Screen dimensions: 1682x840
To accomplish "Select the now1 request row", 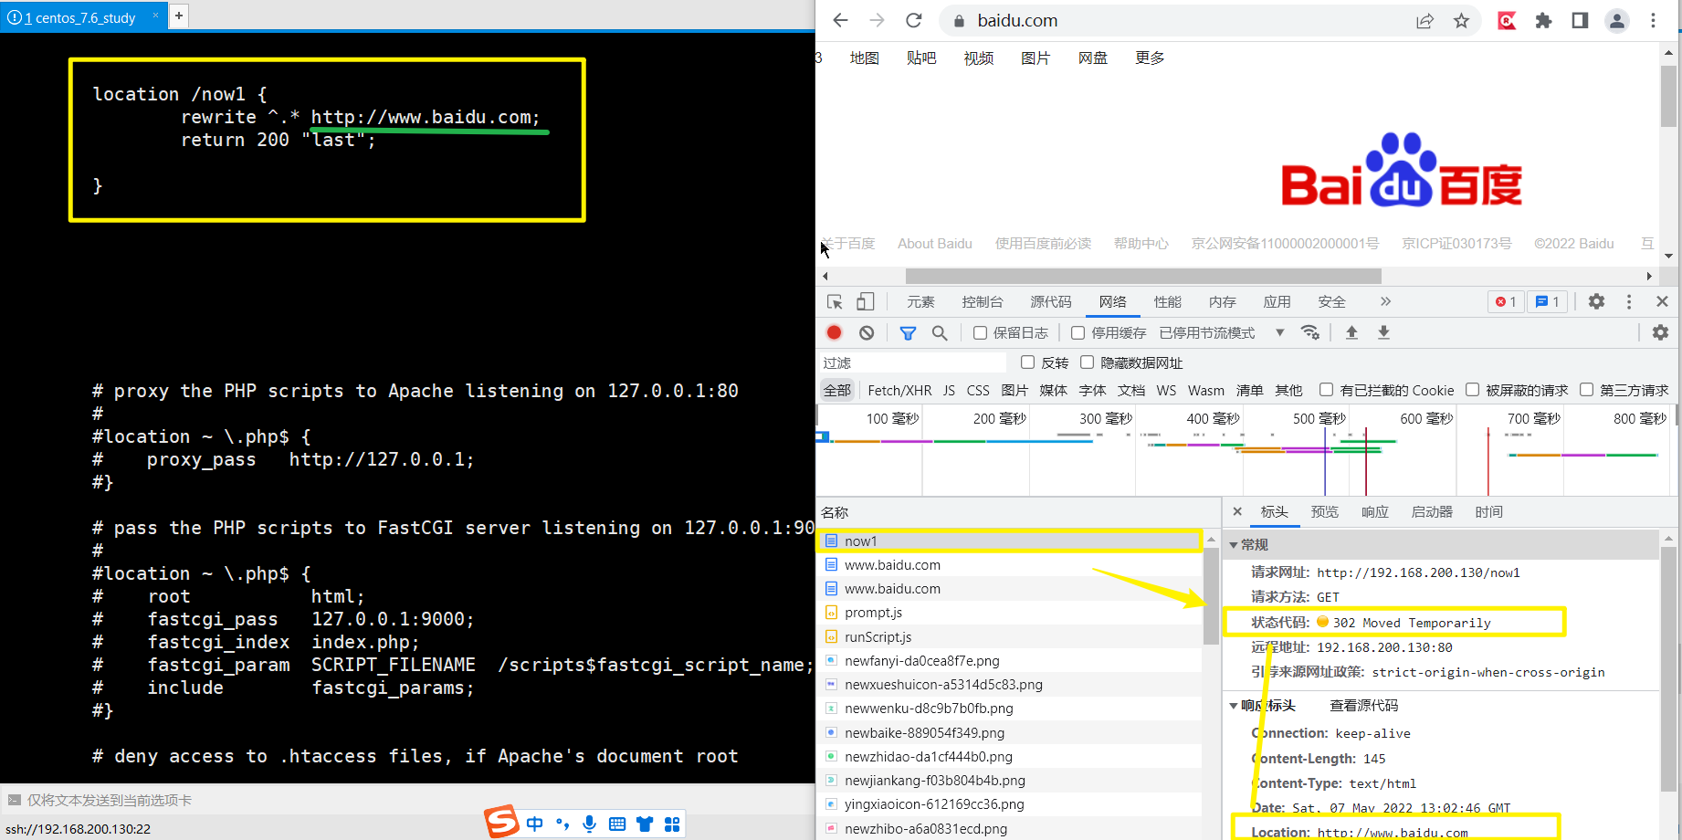I will click(x=1009, y=541).
